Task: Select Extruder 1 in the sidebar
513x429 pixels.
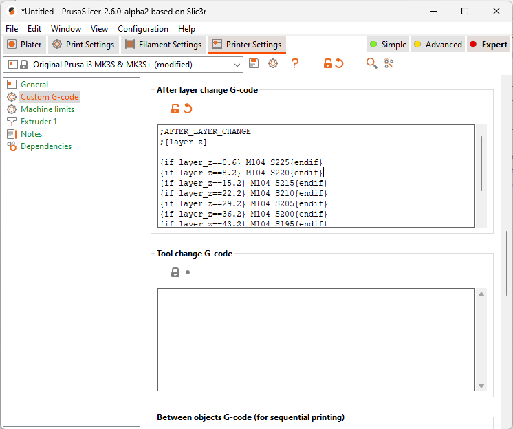Action: coord(39,122)
